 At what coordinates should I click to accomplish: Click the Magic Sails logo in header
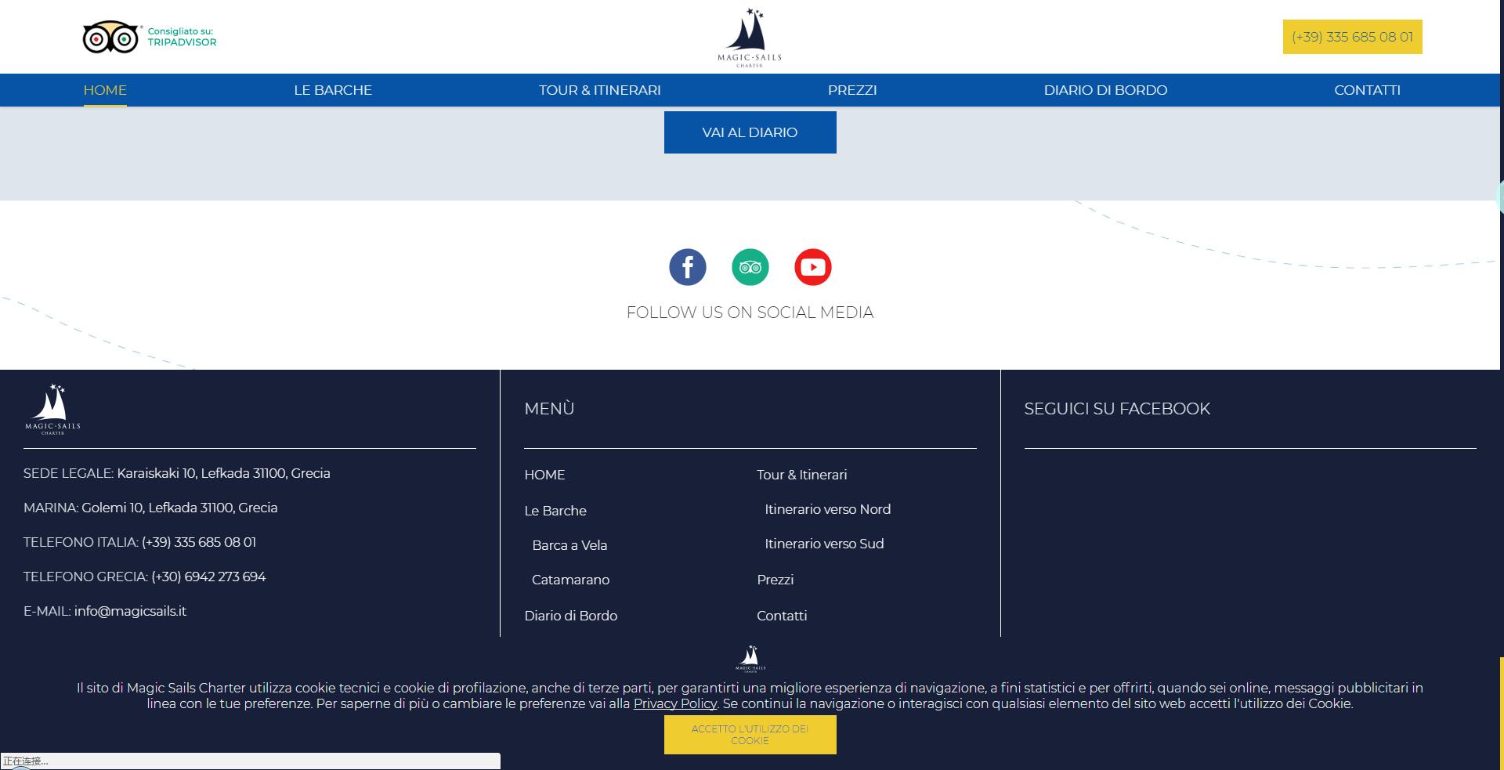click(x=750, y=38)
